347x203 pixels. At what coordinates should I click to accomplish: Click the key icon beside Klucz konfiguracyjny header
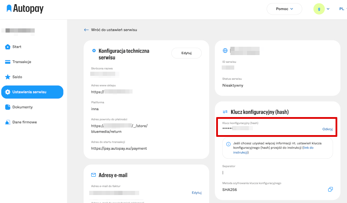(225, 112)
